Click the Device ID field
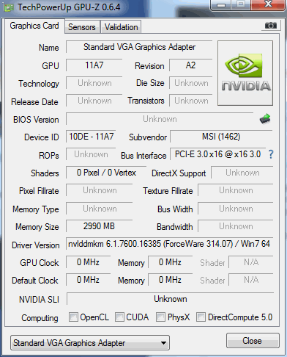This screenshot has height=357, width=287. point(91,137)
